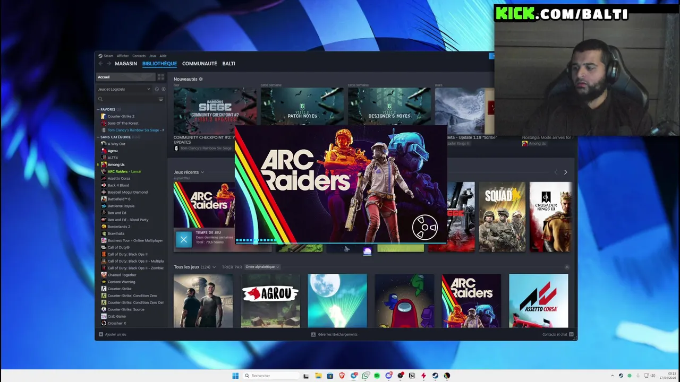Select Content Warning

pyautogui.click(x=121, y=282)
